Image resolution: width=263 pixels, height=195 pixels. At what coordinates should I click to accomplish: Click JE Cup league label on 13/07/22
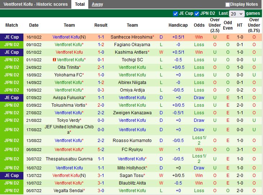pyautogui.click(x=12, y=176)
